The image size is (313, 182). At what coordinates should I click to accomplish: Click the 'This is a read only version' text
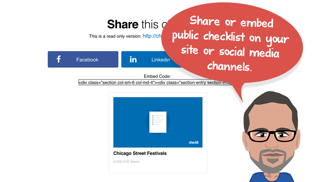point(115,36)
